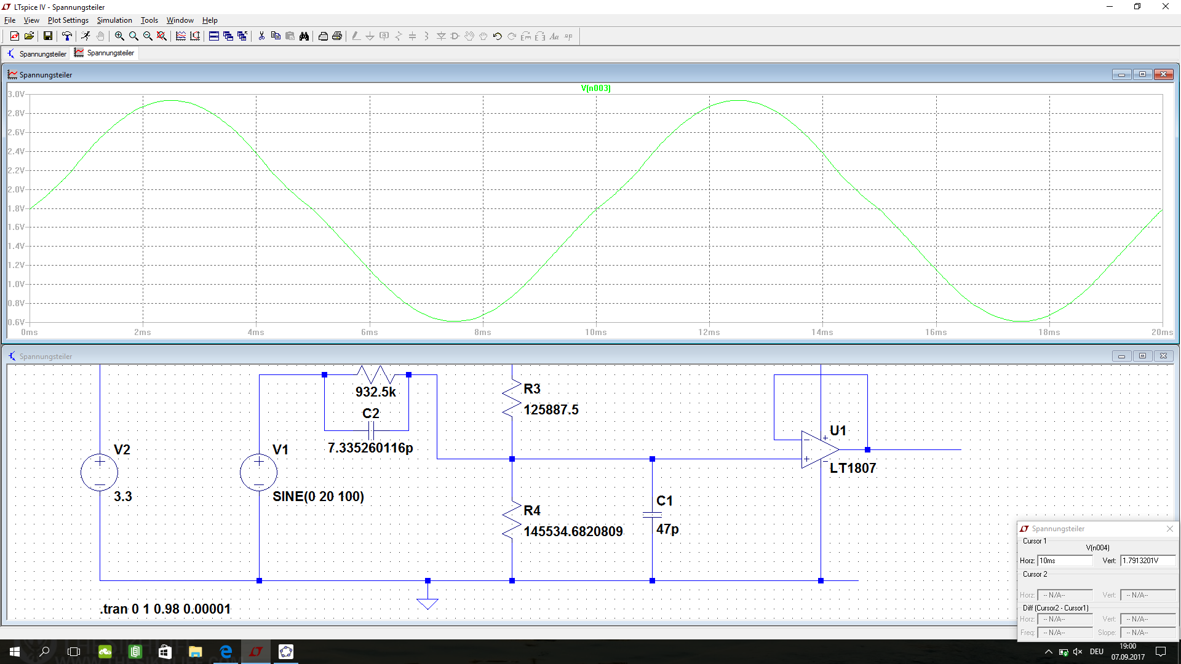1181x664 pixels.
Task: Open Microsoft Edge from the taskbar
Action: pos(226,652)
